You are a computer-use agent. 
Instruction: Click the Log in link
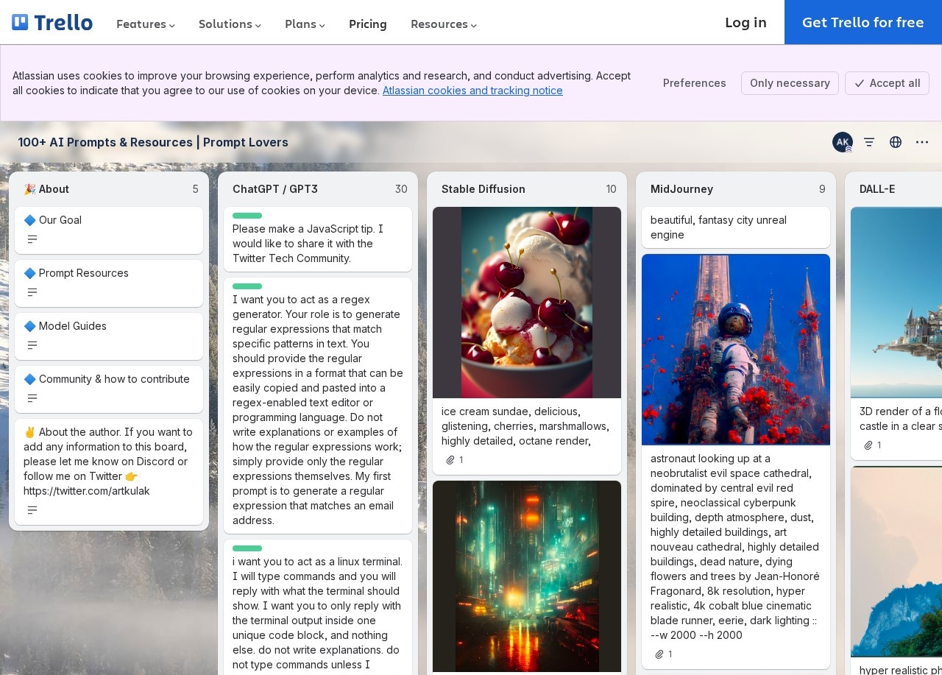pyautogui.click(x=746, y=22)
